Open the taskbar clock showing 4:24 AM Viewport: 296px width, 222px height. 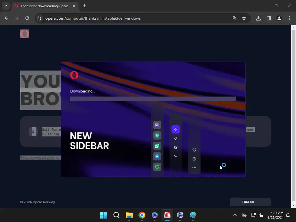[275, 215]
